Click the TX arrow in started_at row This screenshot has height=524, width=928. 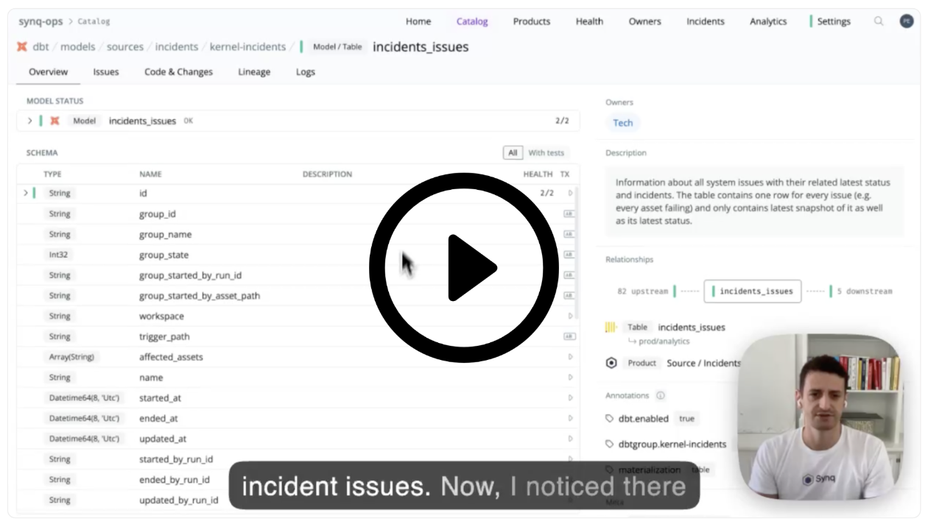[570, 397]
